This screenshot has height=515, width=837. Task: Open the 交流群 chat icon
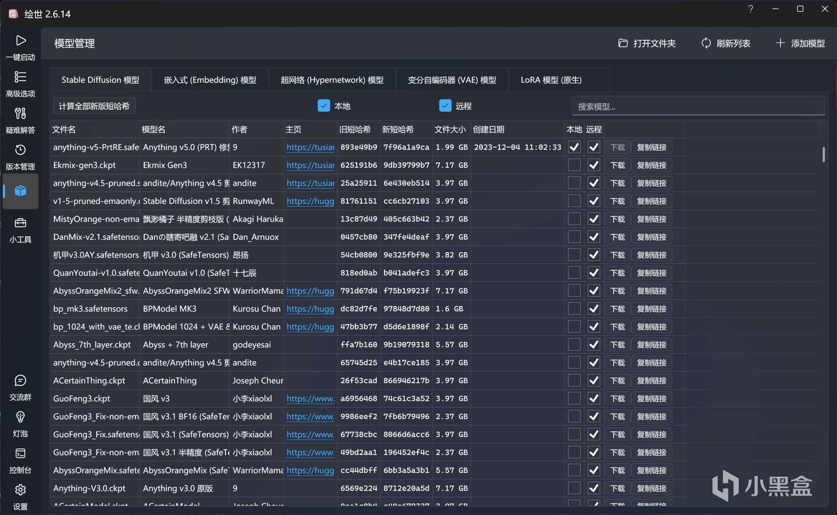pyautogui.click(x=20, y=381)
